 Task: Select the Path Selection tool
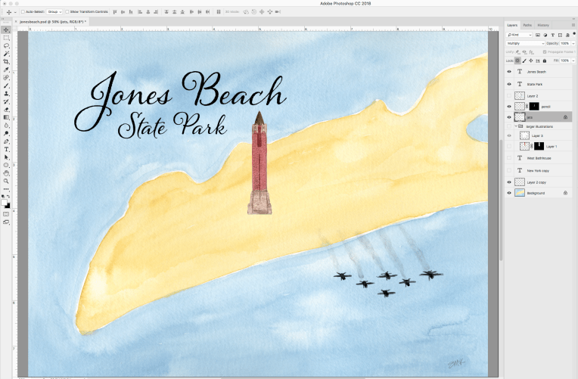coord(6,157)
